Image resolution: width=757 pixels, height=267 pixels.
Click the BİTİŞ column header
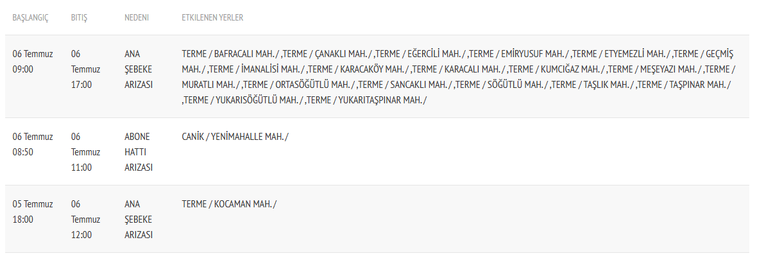click(x=79, y=18)
